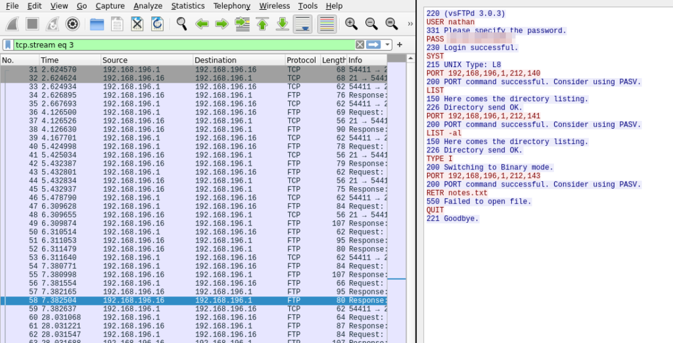The height and width of the screenshot is (343, 673).
Task: Open the Statistics menu
Action: (187, 6)
